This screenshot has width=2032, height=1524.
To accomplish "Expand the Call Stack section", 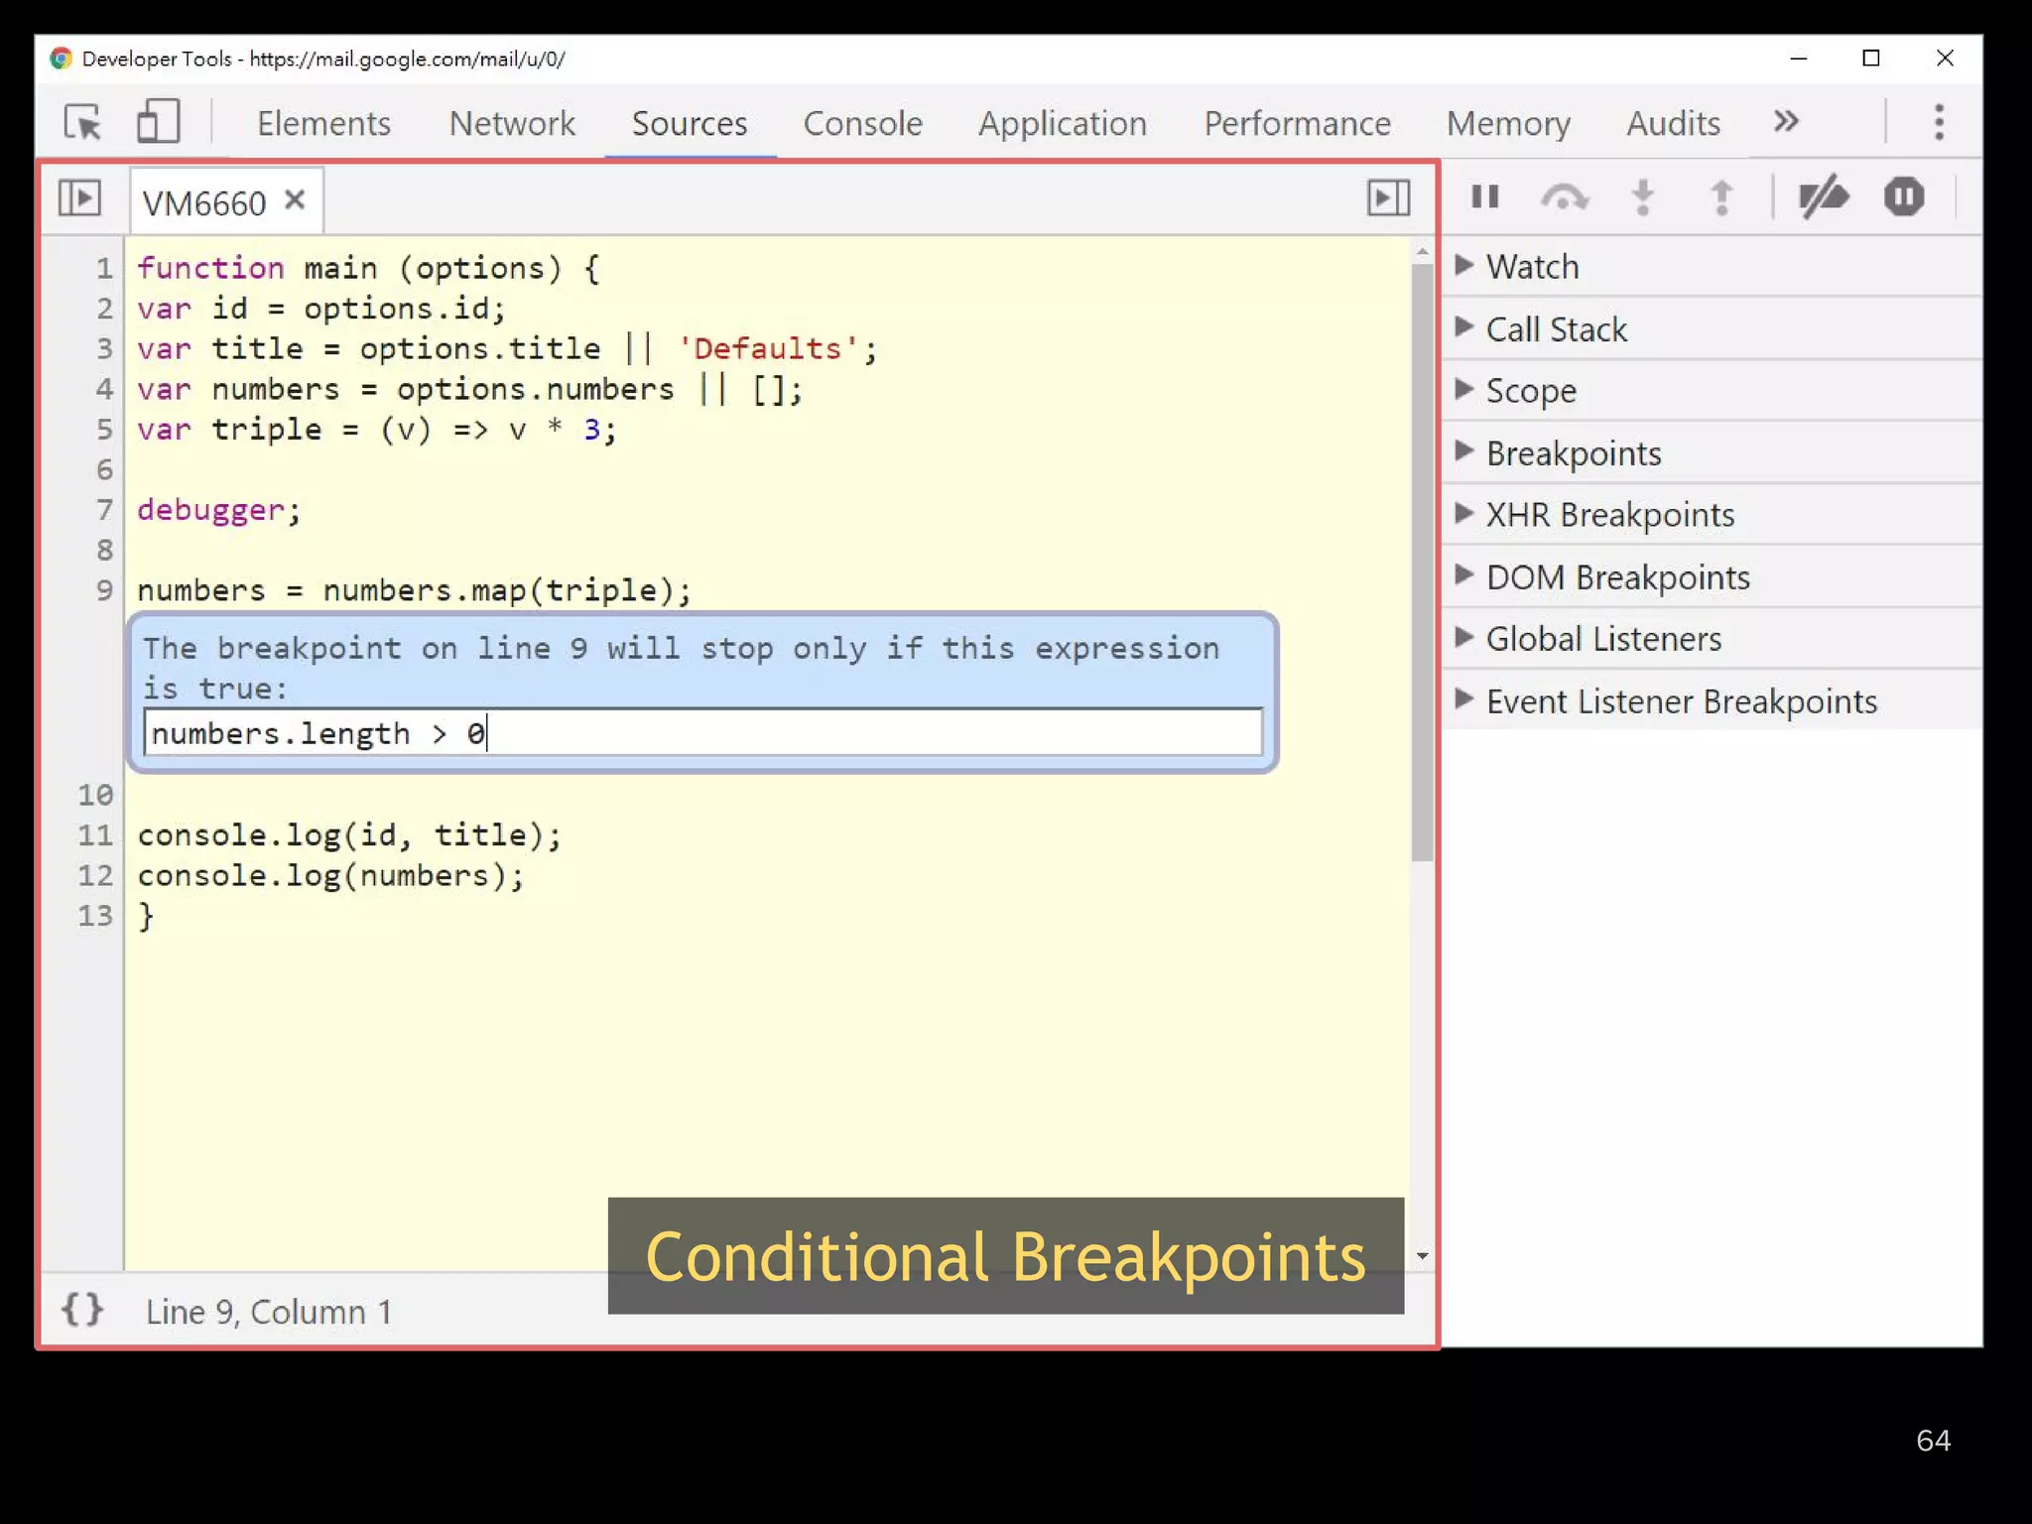I will point(1712,328).
